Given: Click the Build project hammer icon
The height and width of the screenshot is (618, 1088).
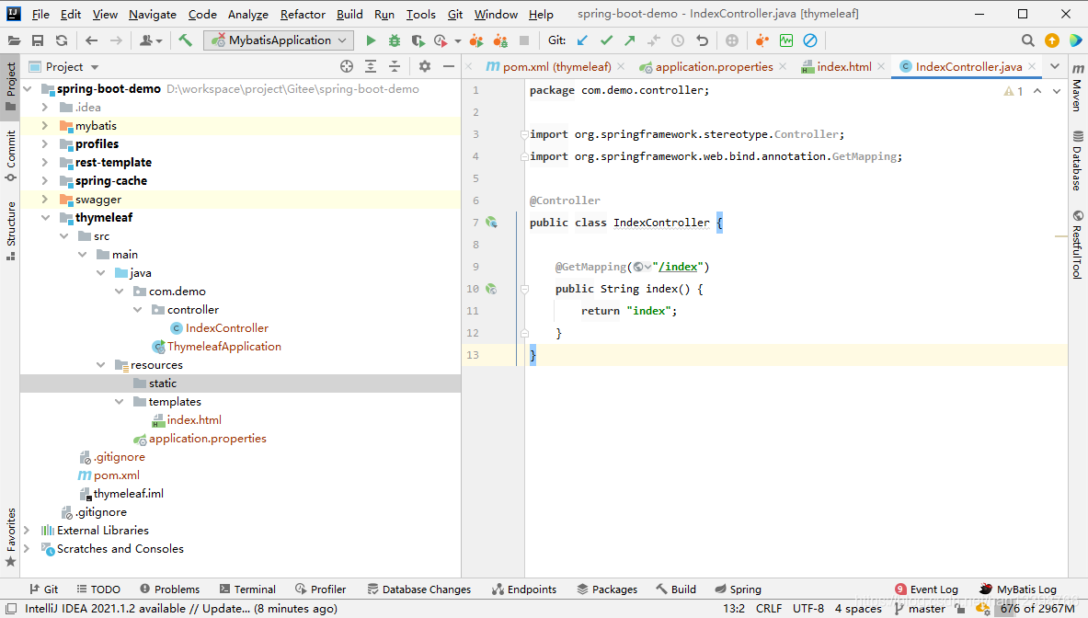Looking at the screenshot, I should click(185, 40).
